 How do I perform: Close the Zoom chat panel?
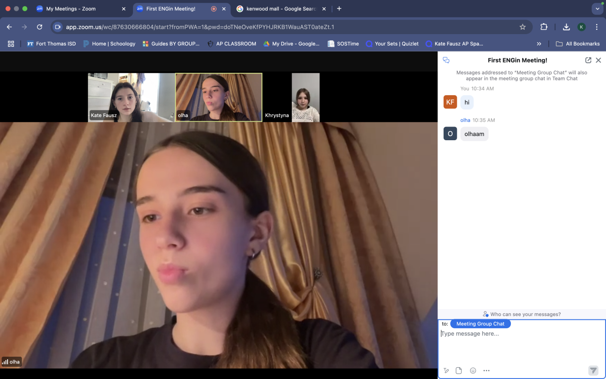pos(598,60)
